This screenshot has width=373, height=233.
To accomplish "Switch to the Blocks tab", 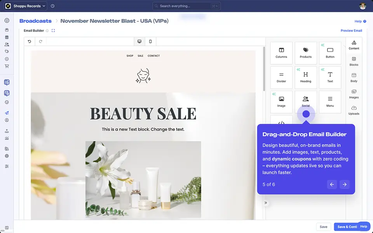I will (x=354, y=61).
